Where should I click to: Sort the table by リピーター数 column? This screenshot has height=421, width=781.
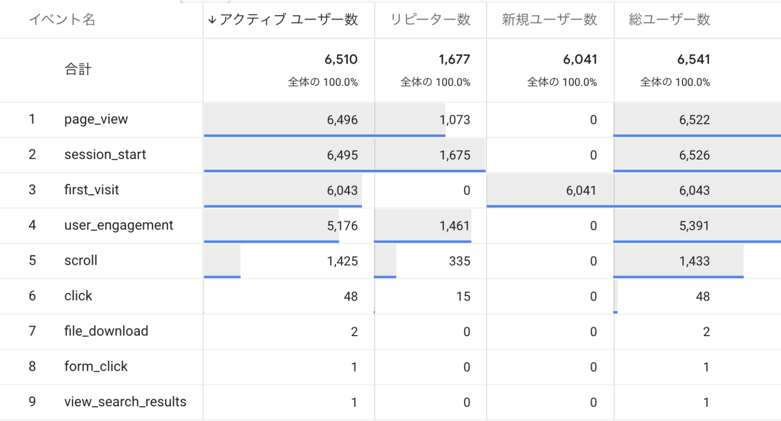point(430,20)
